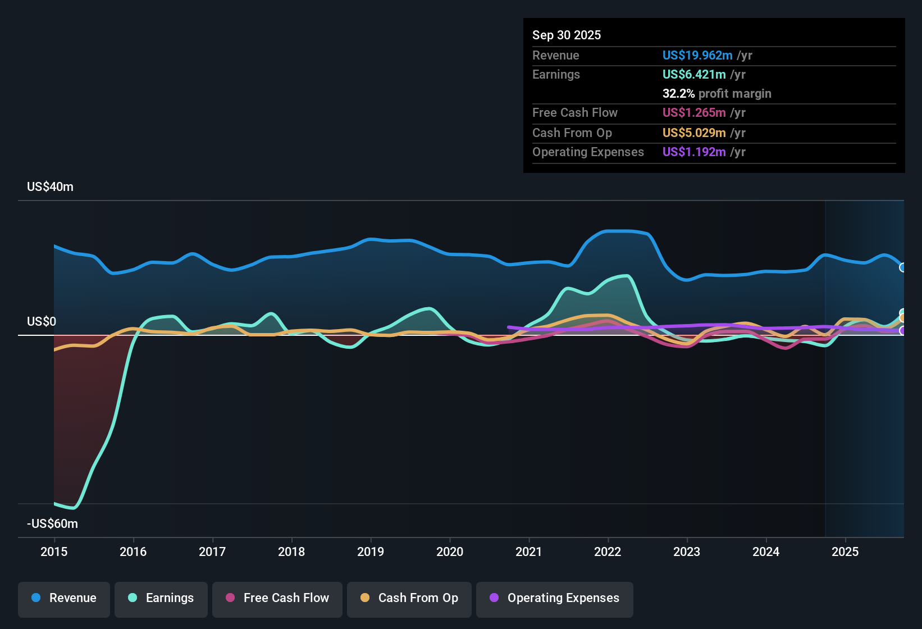Expand the Cash From Op legend chip
922x629 pixels.
(409, 598)
